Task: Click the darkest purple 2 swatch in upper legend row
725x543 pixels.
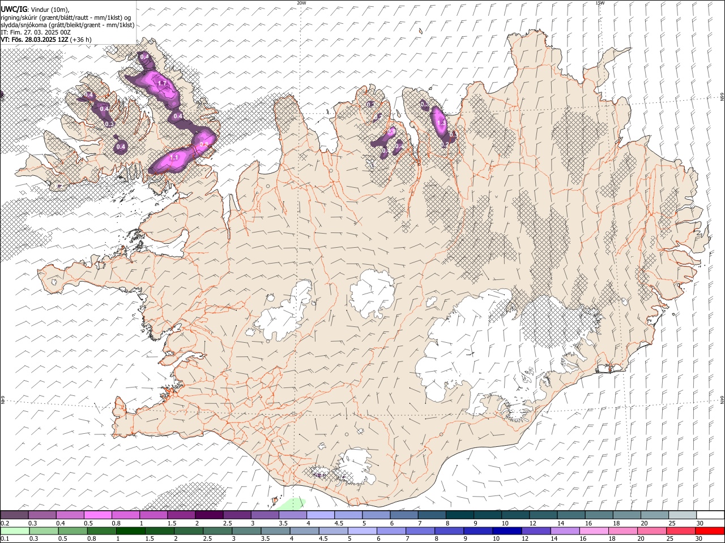Action: point(209,515)
